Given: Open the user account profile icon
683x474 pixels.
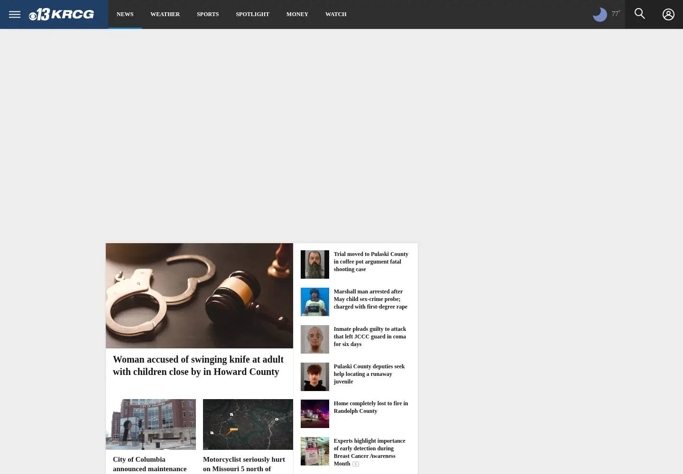Looking at the screenshot, I should pos(668,15).
